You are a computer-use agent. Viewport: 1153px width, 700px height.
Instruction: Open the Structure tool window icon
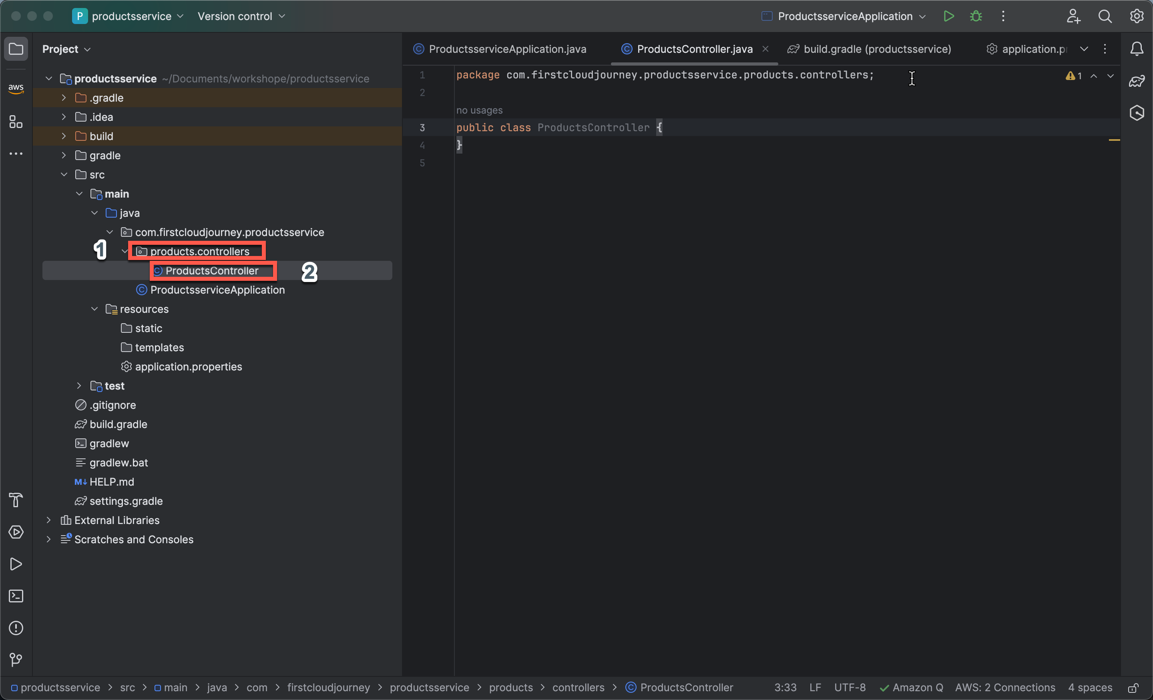pos(16,122)
